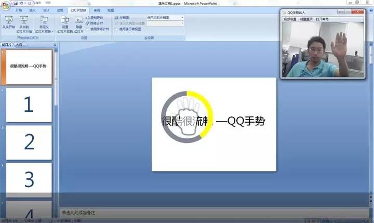Restore down the PowerPoint window
Viewport: 374px width, 223px height.
[x=357, y=3]
